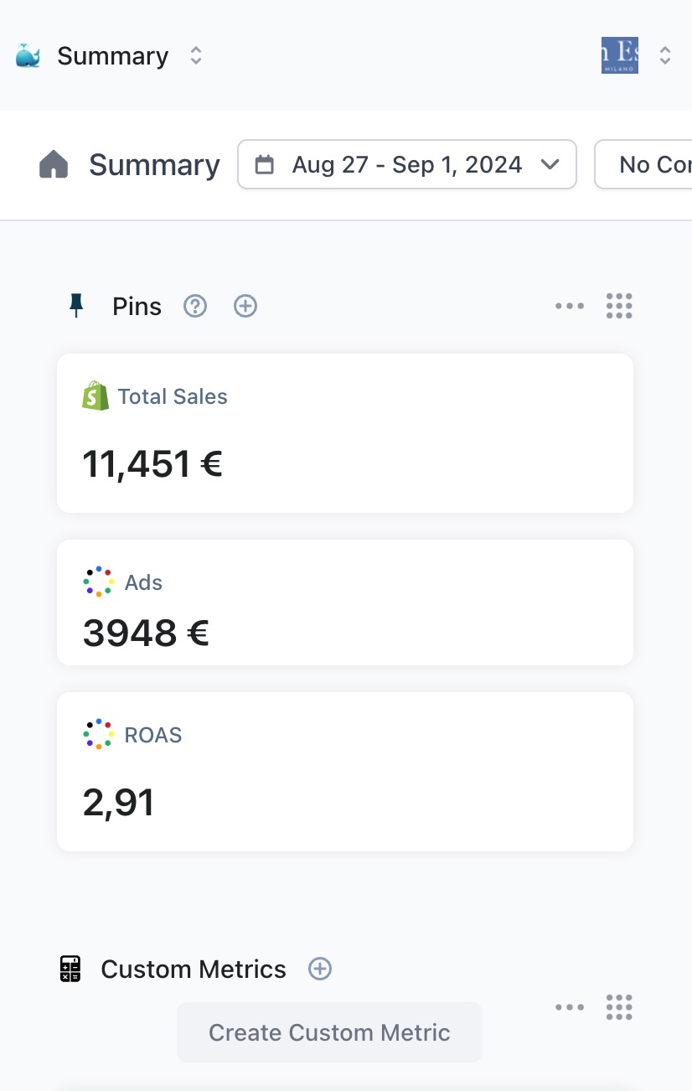Screen dimensions: 692x1091
Task: Open the Pins section three-dot menu
Action: pos(570,306)
